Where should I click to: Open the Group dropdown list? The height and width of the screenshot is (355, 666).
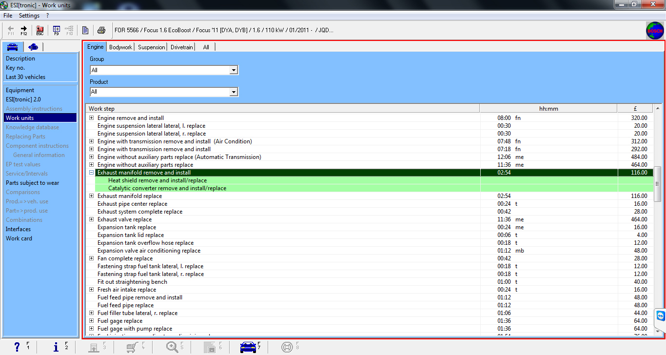[x=234, y=70]
